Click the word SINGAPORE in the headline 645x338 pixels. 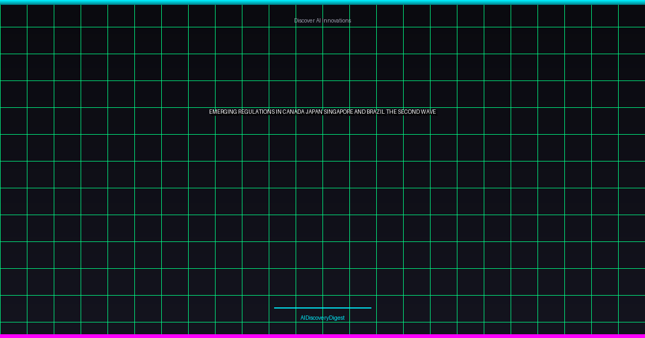tap(338, 112)
